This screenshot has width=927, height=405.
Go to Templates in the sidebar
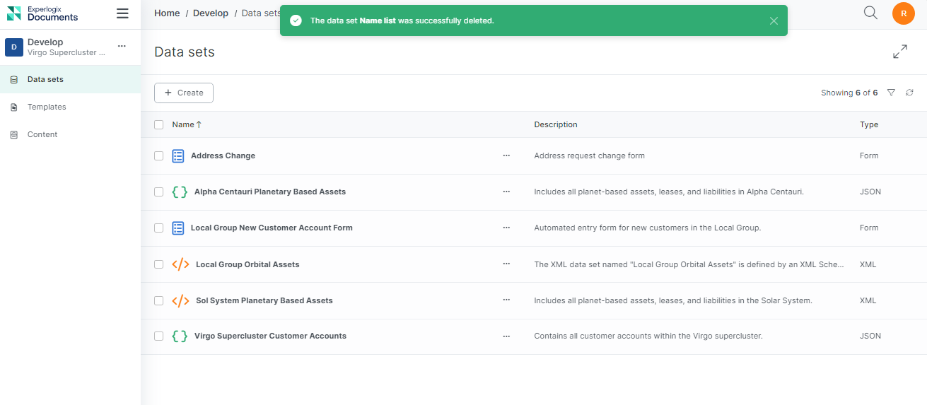click(x=47, y=107)
